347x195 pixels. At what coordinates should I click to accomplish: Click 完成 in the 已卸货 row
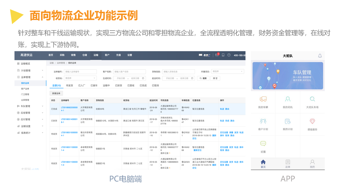click(x=227, y=121)
